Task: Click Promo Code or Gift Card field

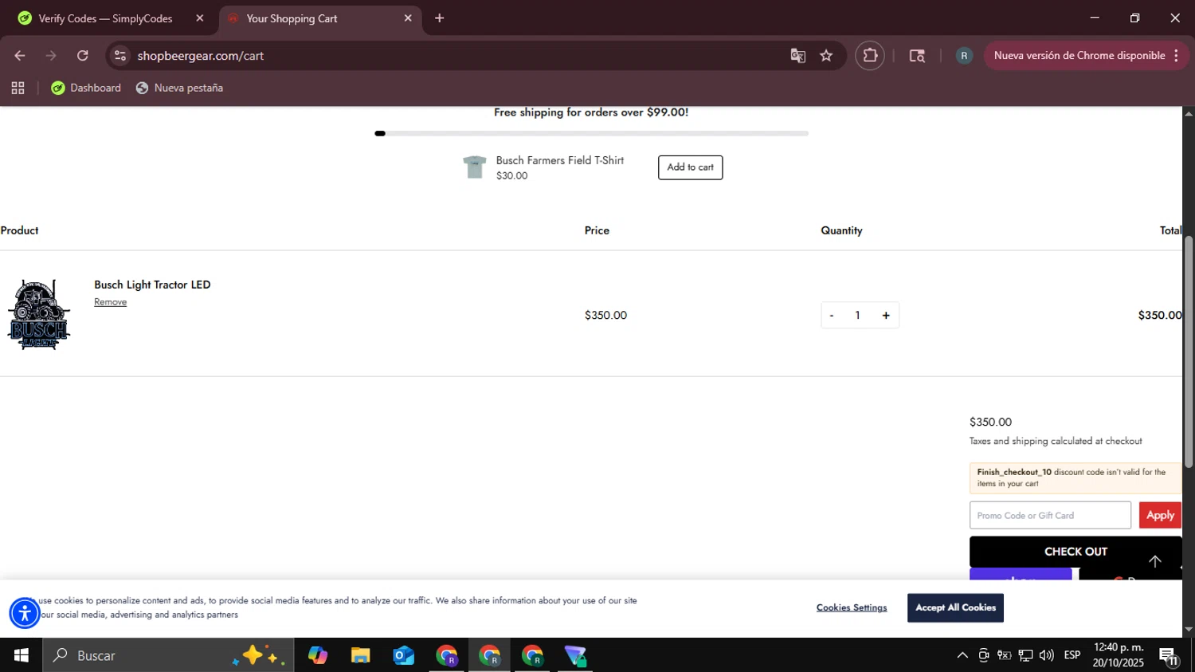Action: [x=1050, y=516]
